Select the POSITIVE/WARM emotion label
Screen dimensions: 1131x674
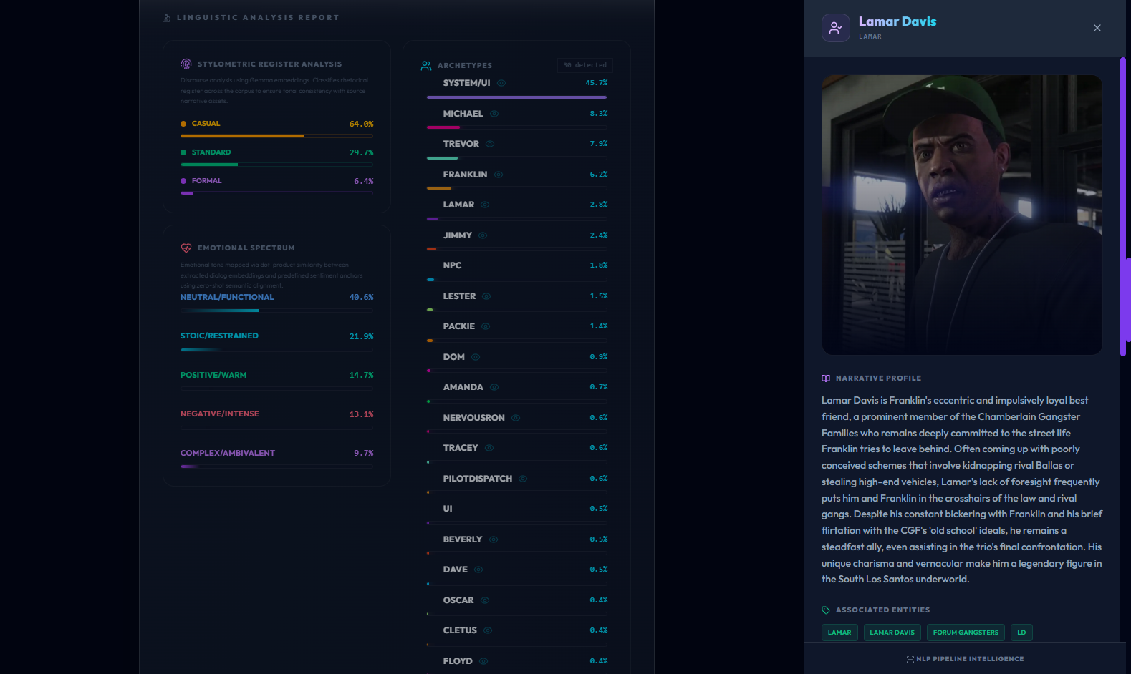click(x=213, y=375)
